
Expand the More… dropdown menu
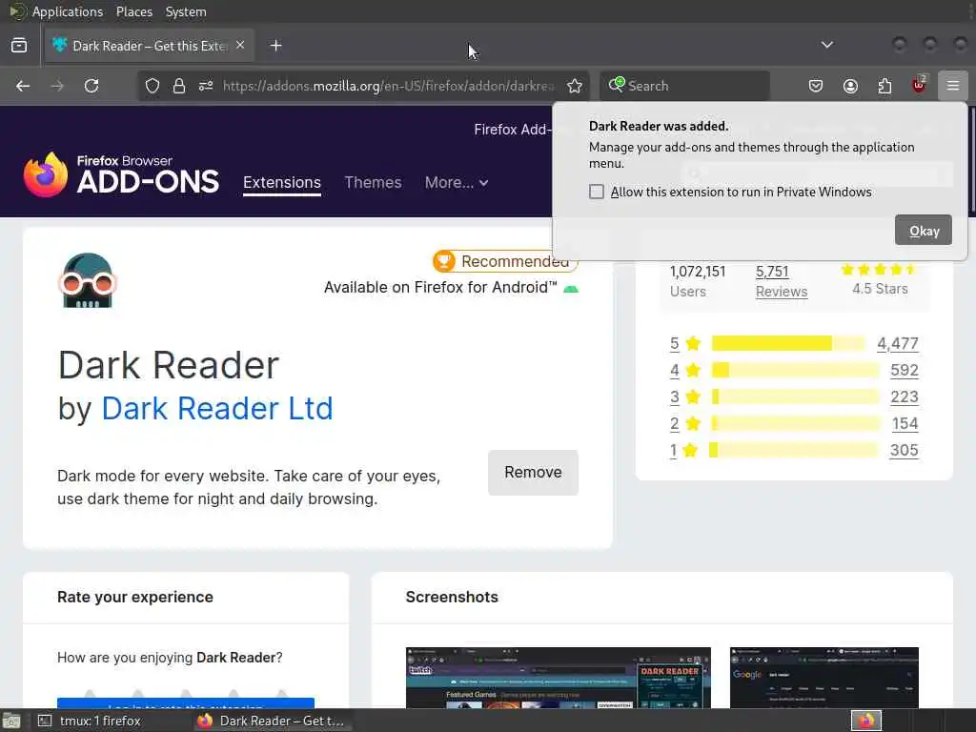click(457, 182)
